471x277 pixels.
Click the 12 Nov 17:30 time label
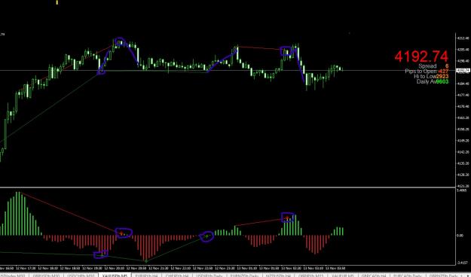coord(26,268)
